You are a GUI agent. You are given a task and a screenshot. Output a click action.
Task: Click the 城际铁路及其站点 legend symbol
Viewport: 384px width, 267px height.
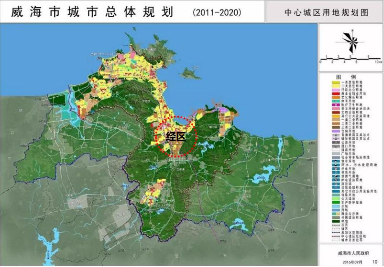coord(335,139)
